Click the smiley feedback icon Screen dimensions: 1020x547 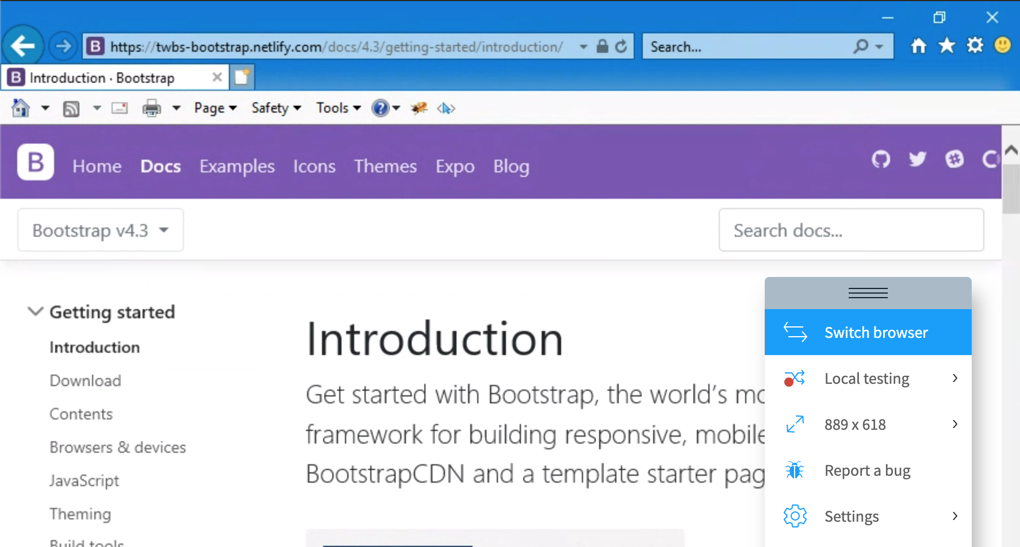click(x=1002, y=45)
